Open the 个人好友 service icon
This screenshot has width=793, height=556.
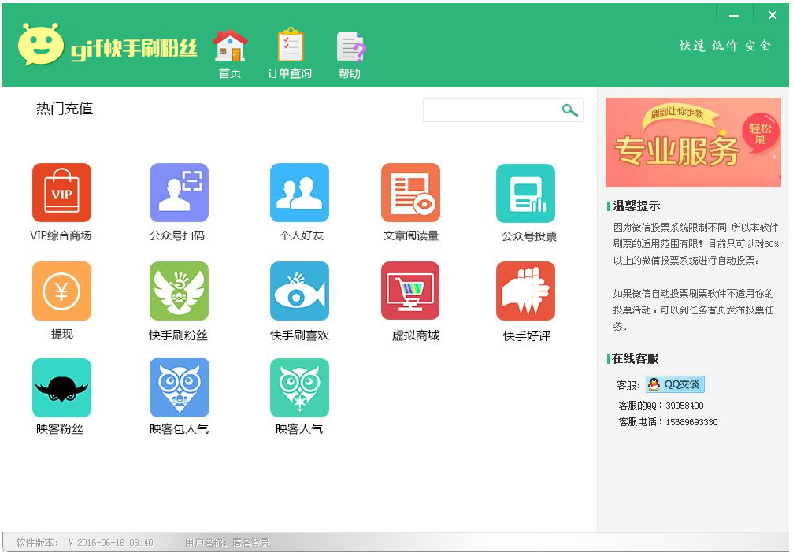pos(299,193)
